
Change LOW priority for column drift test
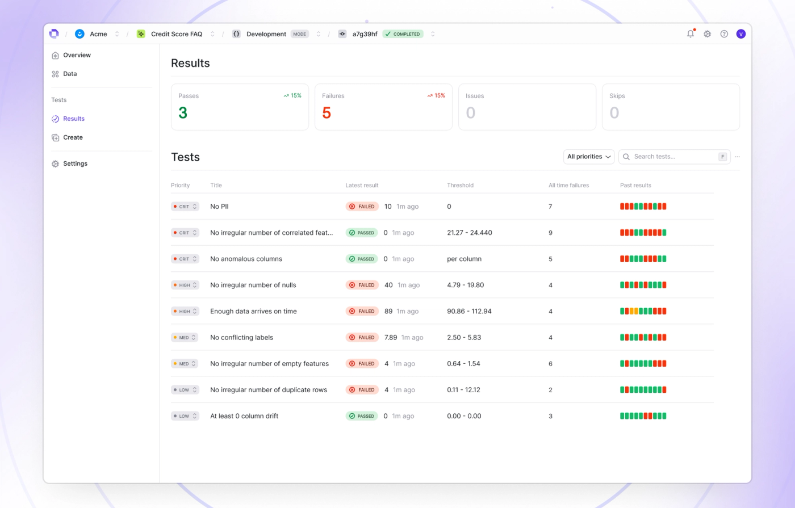pyautogui.click(x=185, y=416)
